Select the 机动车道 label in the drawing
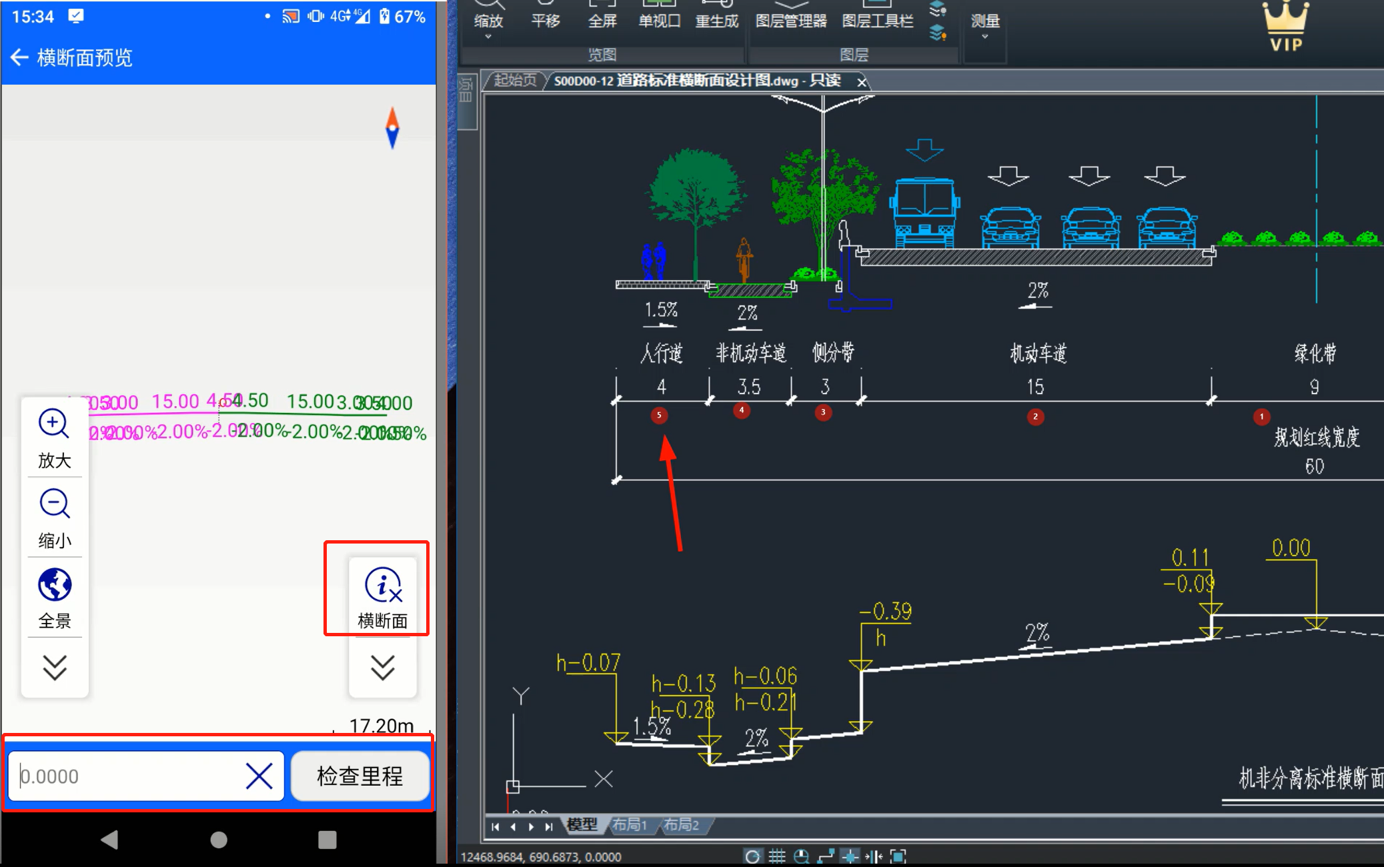This screenshot has width=1384, height=867. 1038,353
